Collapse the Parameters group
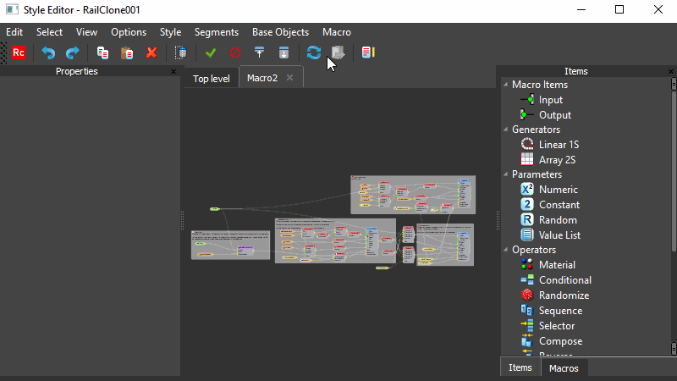 [505, 174]
